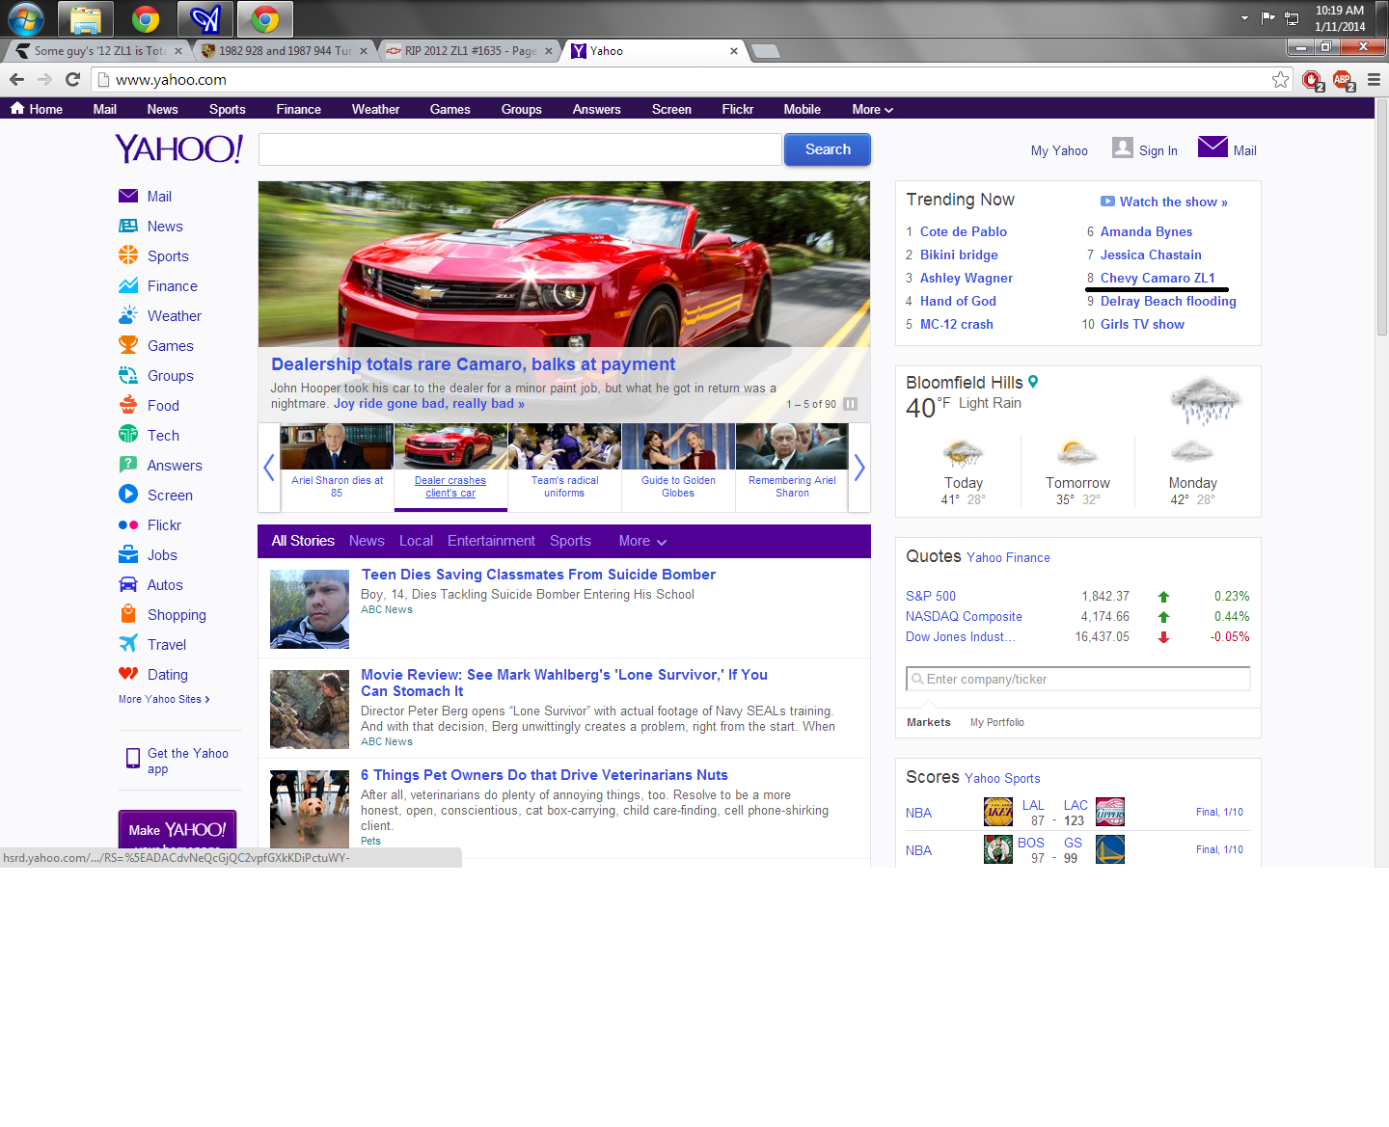This screenshot has height=1127, width=1389.
Task: Open Weather in the purple top navigation bar
Action: point(375,110)
